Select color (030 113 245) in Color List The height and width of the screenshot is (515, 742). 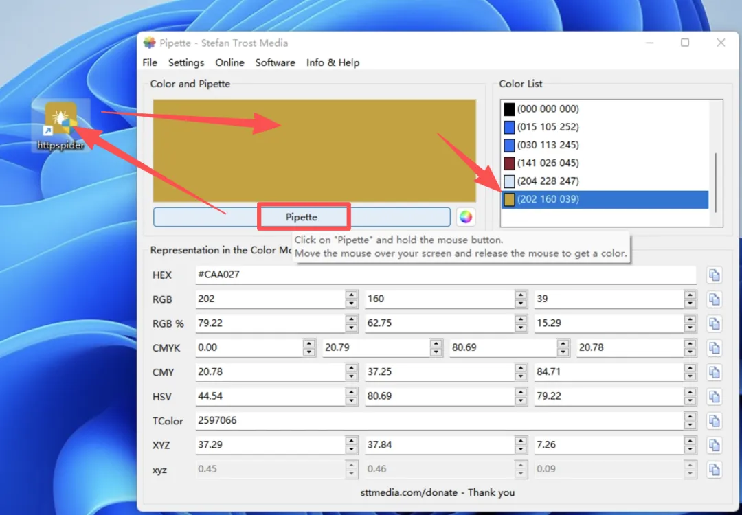pos(605,145)
